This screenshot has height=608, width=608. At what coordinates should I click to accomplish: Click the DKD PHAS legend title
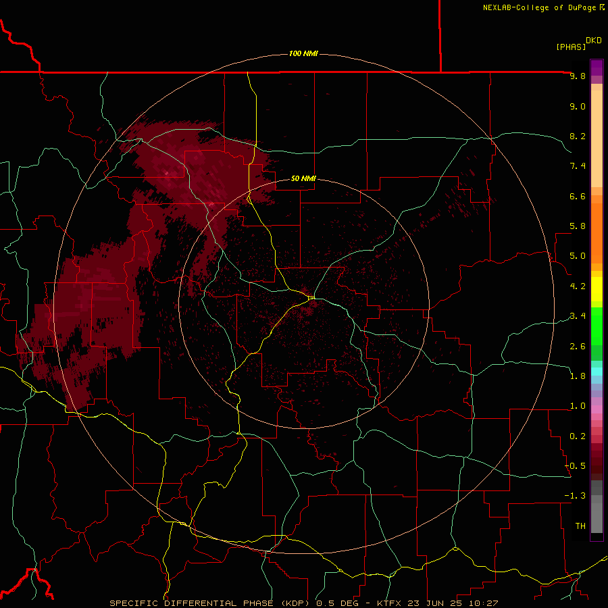click(x=579, y=44)
